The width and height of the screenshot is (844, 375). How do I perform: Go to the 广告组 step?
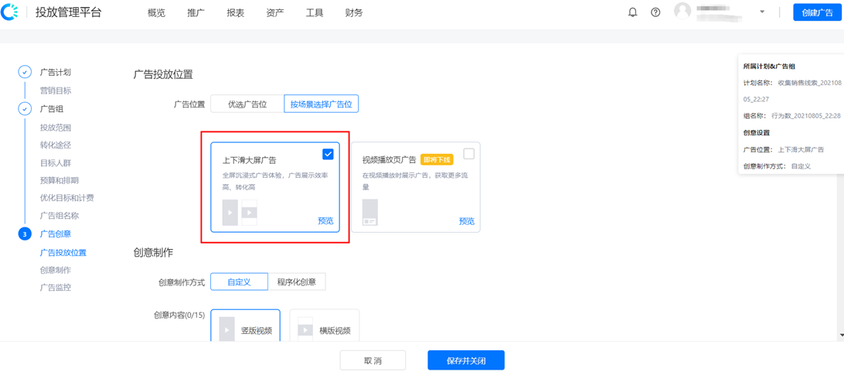tap(52, 109)
